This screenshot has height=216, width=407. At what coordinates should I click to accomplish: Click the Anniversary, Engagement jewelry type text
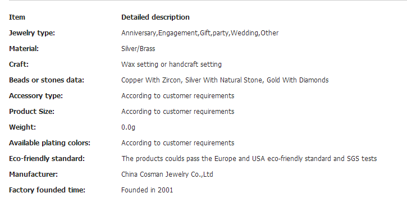200,33
